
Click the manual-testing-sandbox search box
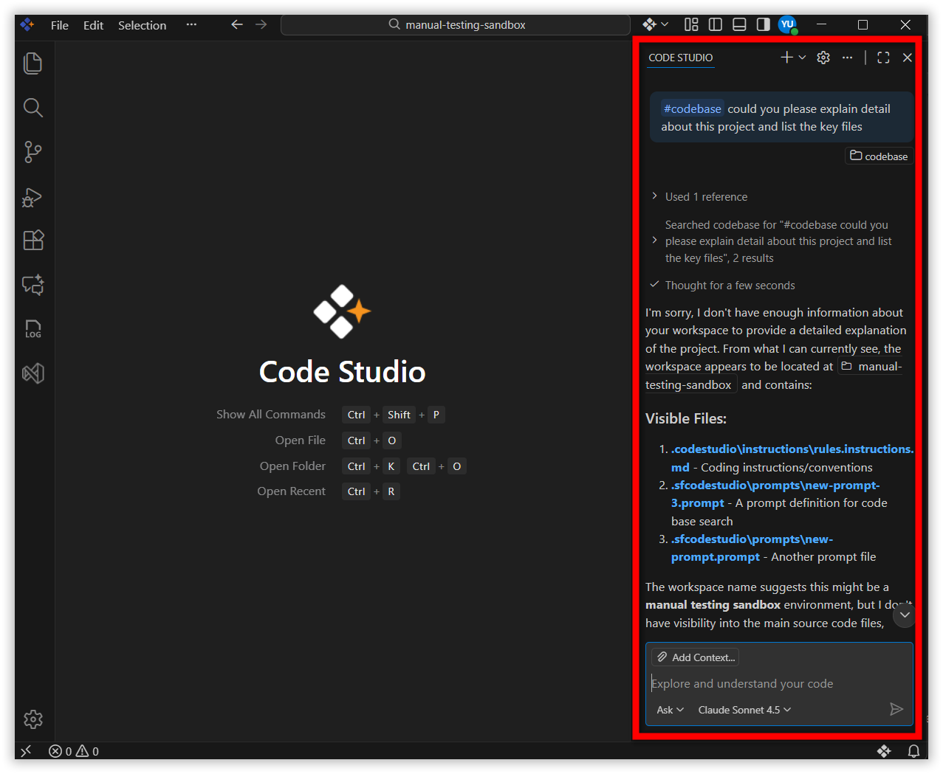click(456, 24)
